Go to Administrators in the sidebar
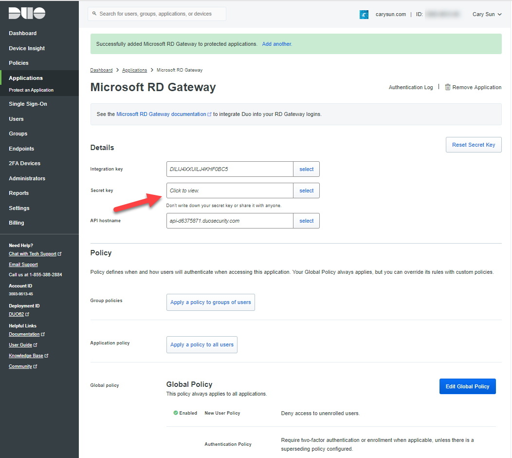This screenshot has width=512, height=458. 27,178
